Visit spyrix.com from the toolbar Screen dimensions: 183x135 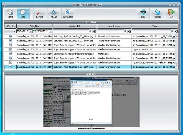[x=68, y=14]
